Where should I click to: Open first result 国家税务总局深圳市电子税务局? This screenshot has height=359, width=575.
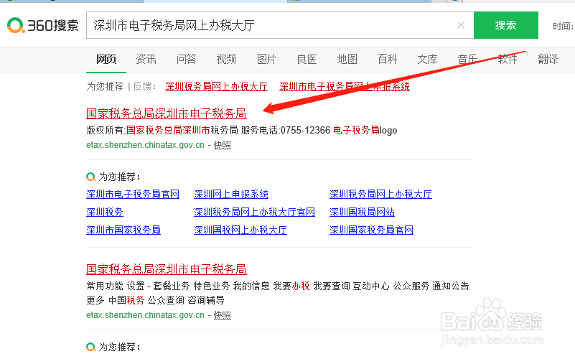(166, 113)
